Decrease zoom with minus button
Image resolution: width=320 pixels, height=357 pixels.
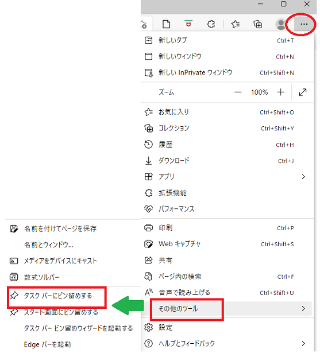tap(238, 92)
